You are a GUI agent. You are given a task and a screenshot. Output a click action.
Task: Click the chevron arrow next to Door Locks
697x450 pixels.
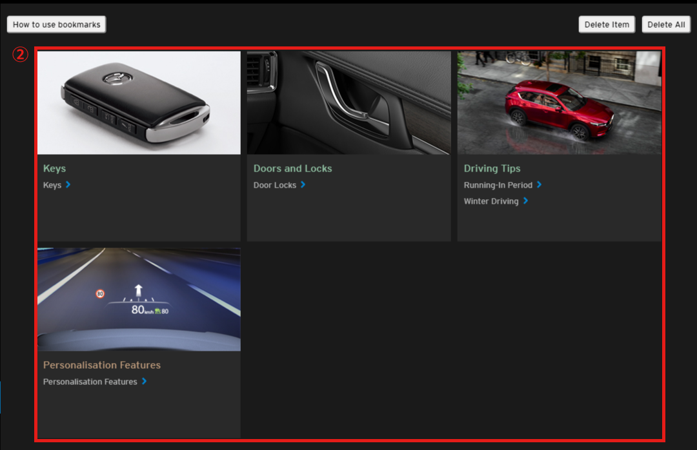[x=303, y=185]
